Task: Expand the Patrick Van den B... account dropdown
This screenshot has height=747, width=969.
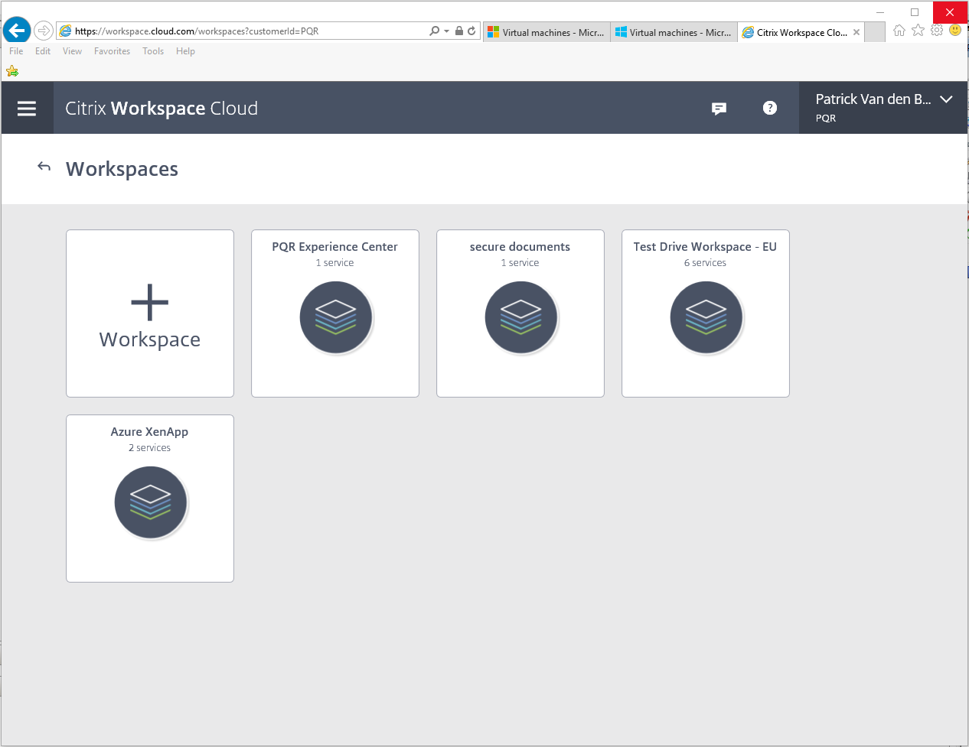Action: pyautogui.click(x=946, y=99)
